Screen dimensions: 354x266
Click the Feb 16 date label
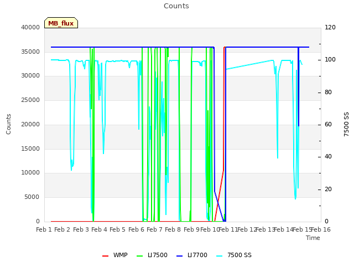[321, 229]
